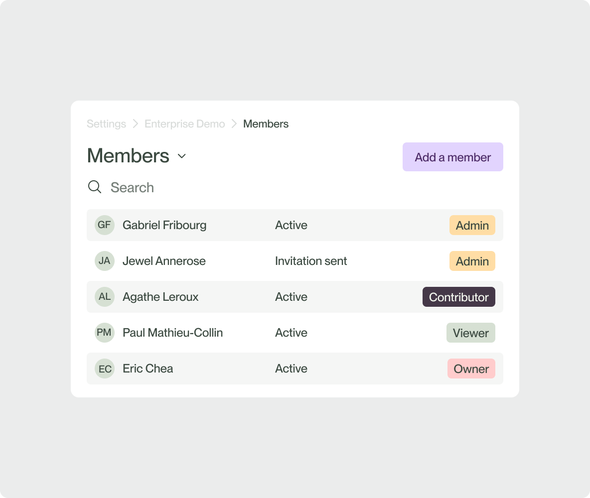
Task: Select the Paul Mathieu-Collin name
Action: point(172,333)
